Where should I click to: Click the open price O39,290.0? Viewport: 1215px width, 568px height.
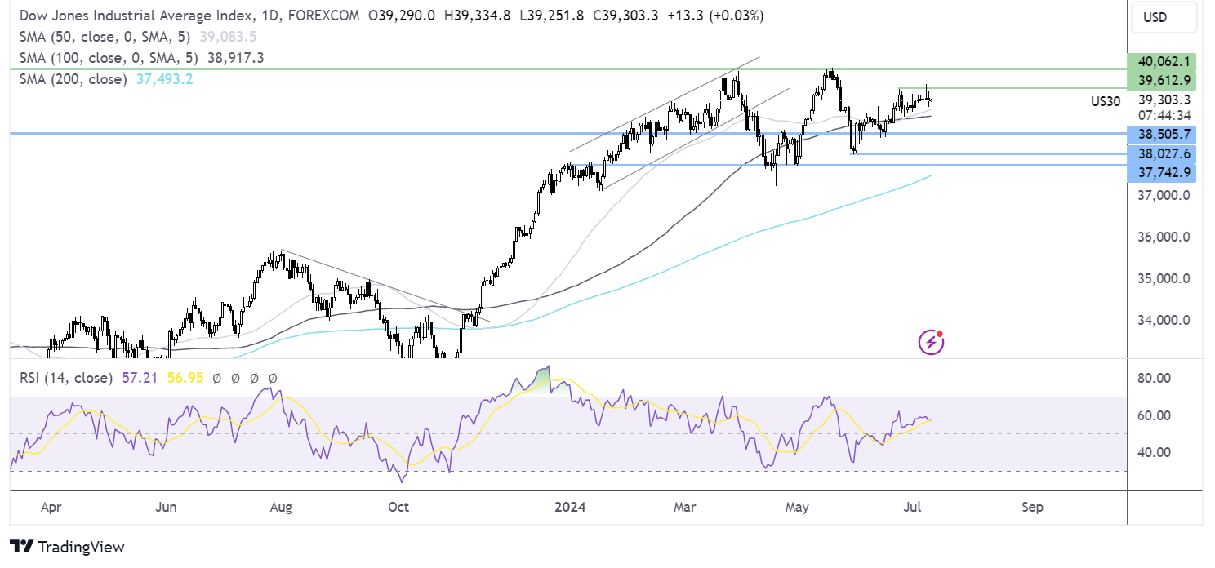point(403,16)
